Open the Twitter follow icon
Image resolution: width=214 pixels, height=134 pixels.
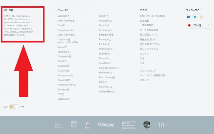click(195, 17)
